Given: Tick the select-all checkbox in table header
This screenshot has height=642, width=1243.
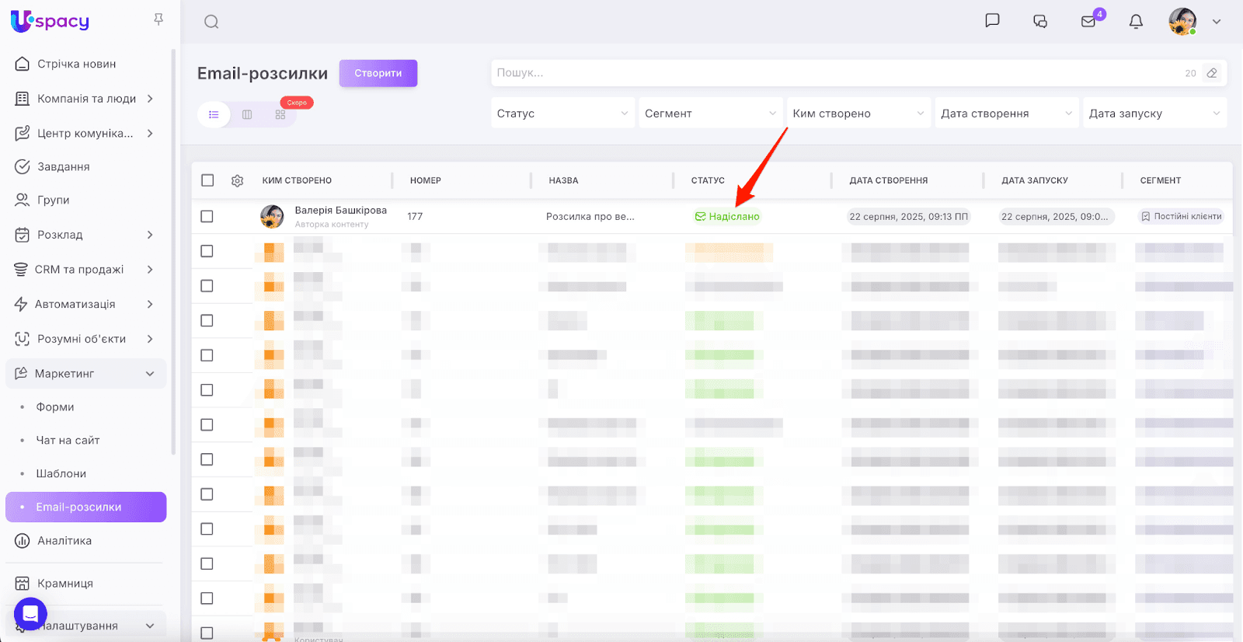Looking at the screenshot, I should (x=207, y=180).
